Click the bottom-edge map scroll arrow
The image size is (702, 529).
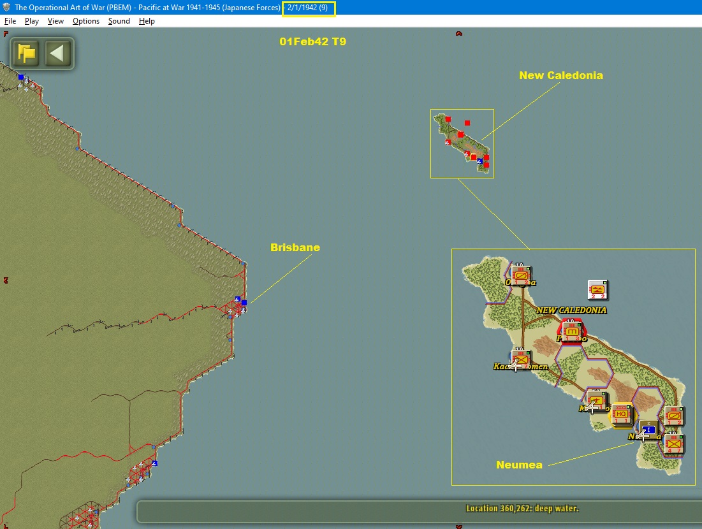[x=459, y=526]
